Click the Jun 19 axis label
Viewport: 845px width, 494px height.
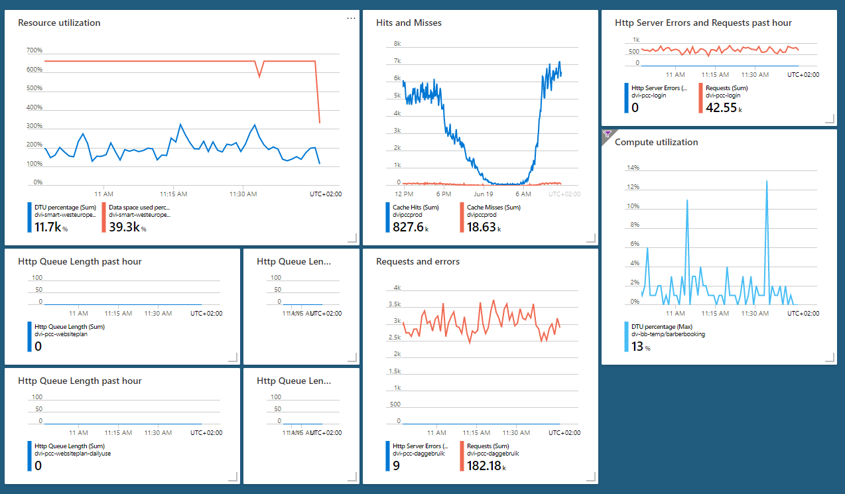(x=484, y=194)
